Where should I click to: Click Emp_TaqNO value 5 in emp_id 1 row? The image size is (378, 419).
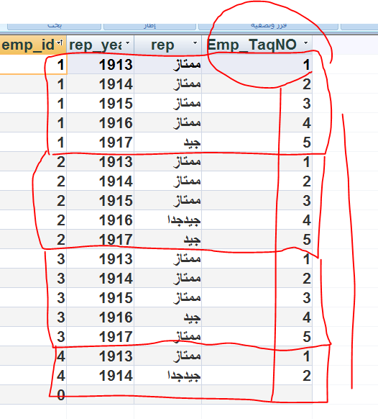click(x=257, y=142)
